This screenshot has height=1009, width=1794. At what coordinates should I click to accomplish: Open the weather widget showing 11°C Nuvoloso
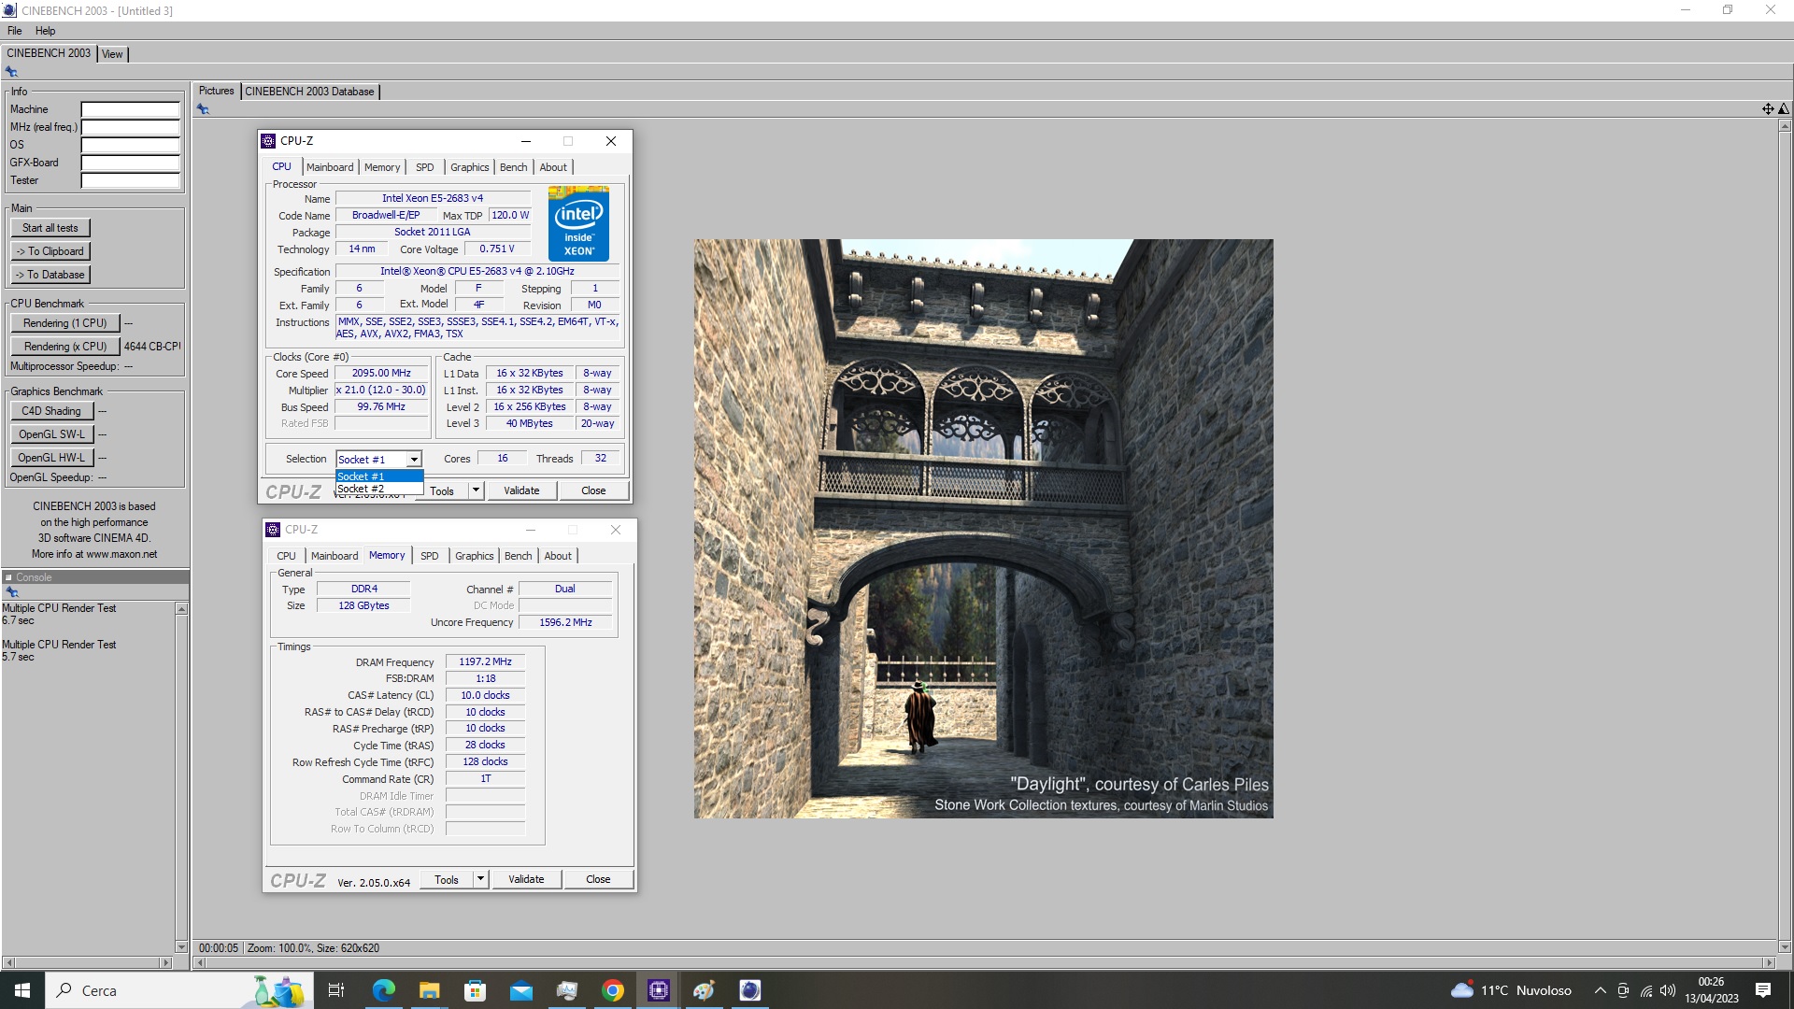[1511, 990]
